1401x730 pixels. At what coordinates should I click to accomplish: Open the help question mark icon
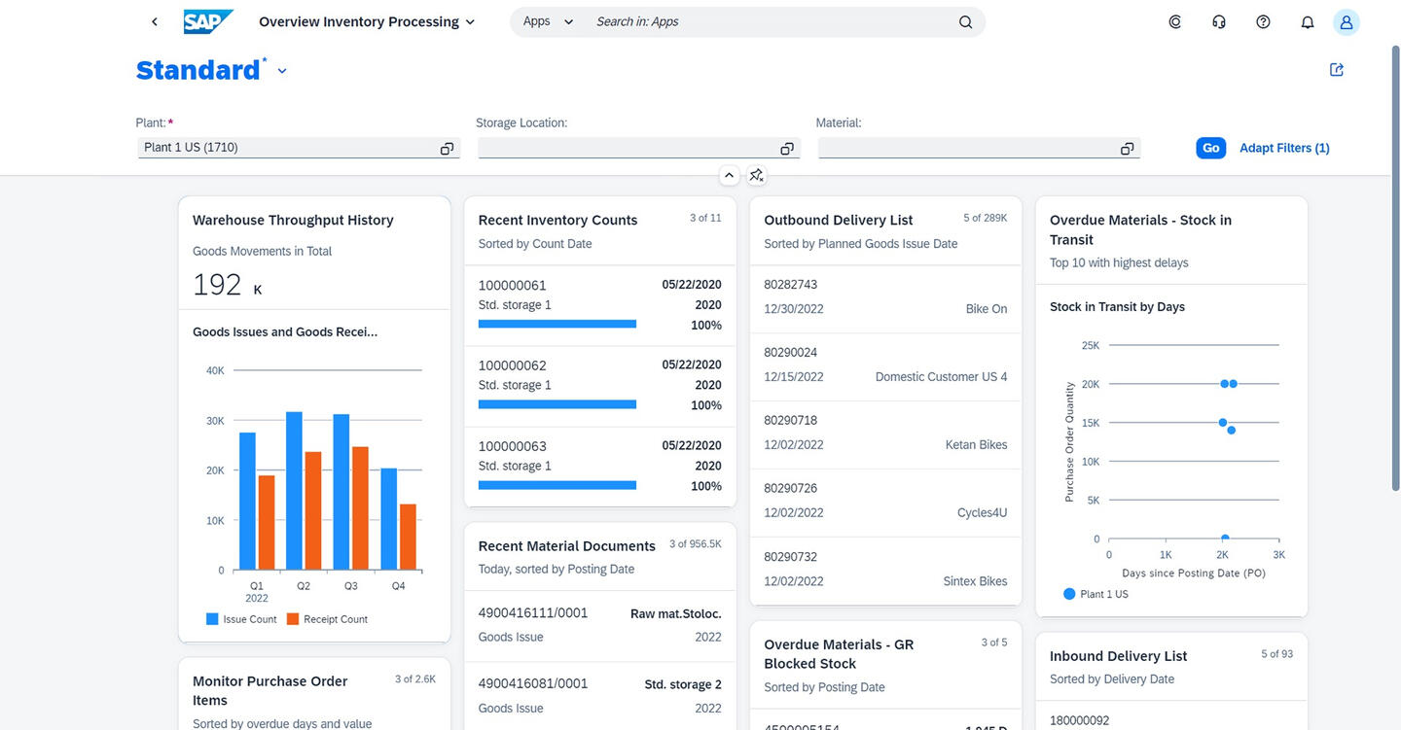1263,21
